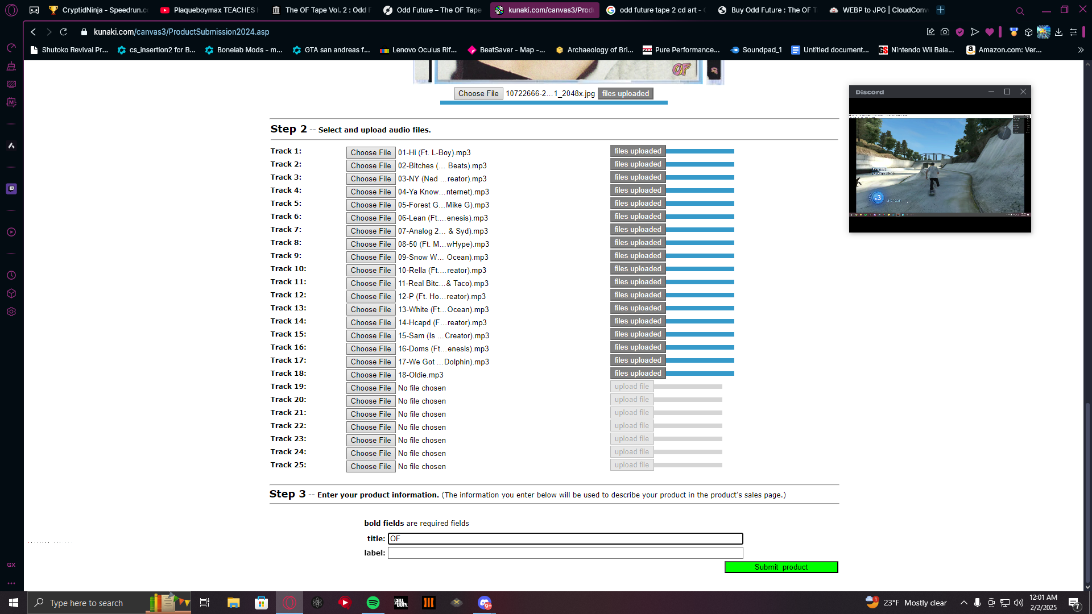Reload the kunaki page
This screenshot has height=614, width=1092.
(64, 32)
